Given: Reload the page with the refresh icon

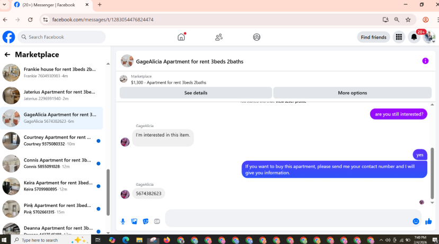Looking at the screenshot, I should coord(30,20).
